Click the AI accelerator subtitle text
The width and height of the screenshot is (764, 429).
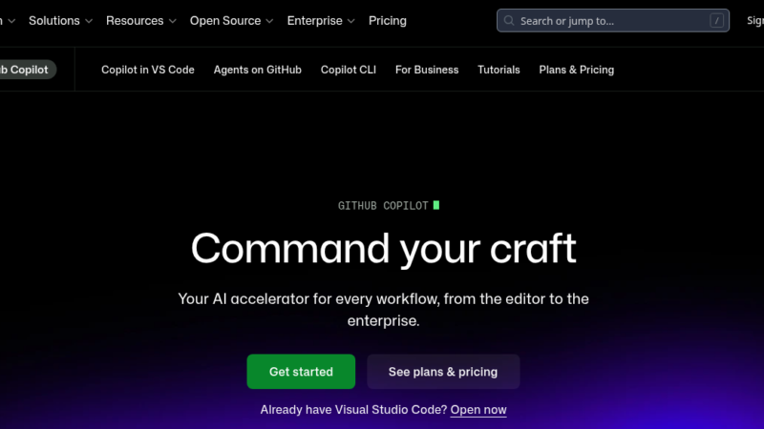coord(384,309)
